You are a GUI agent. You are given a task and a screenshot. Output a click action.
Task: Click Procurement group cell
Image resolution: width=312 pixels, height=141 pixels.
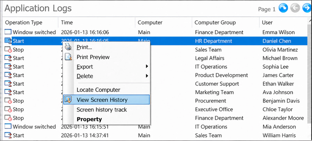211,101
